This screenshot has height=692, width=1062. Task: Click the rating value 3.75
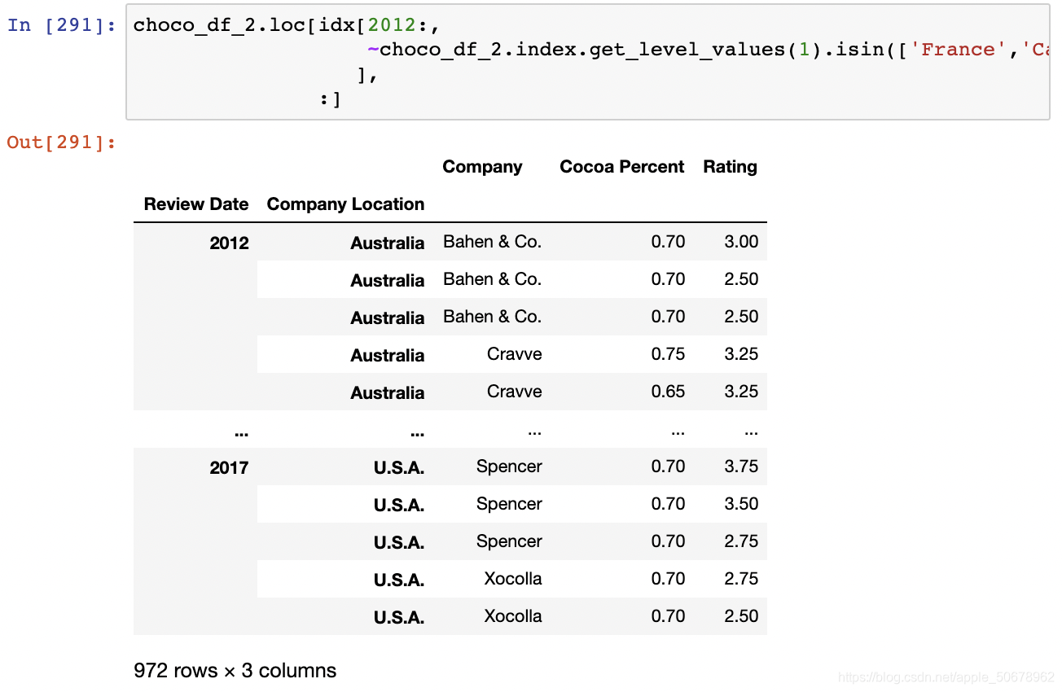(741, 466)
